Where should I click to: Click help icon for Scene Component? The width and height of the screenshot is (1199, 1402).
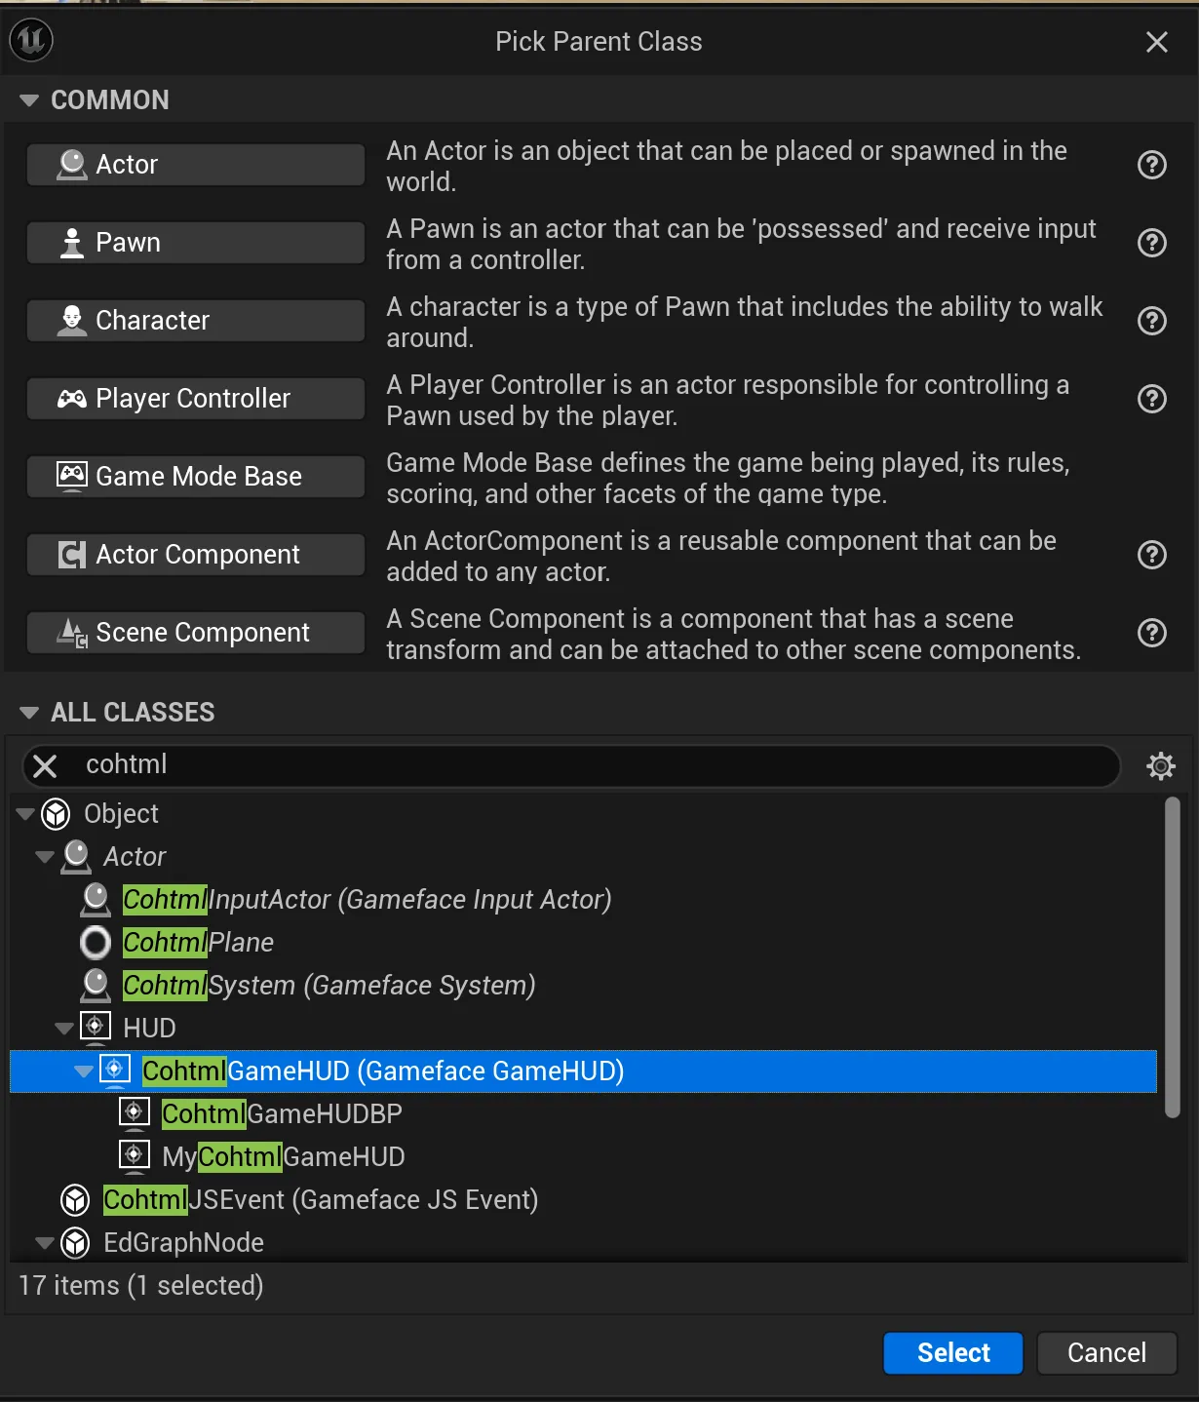[x=1151, y=633]
